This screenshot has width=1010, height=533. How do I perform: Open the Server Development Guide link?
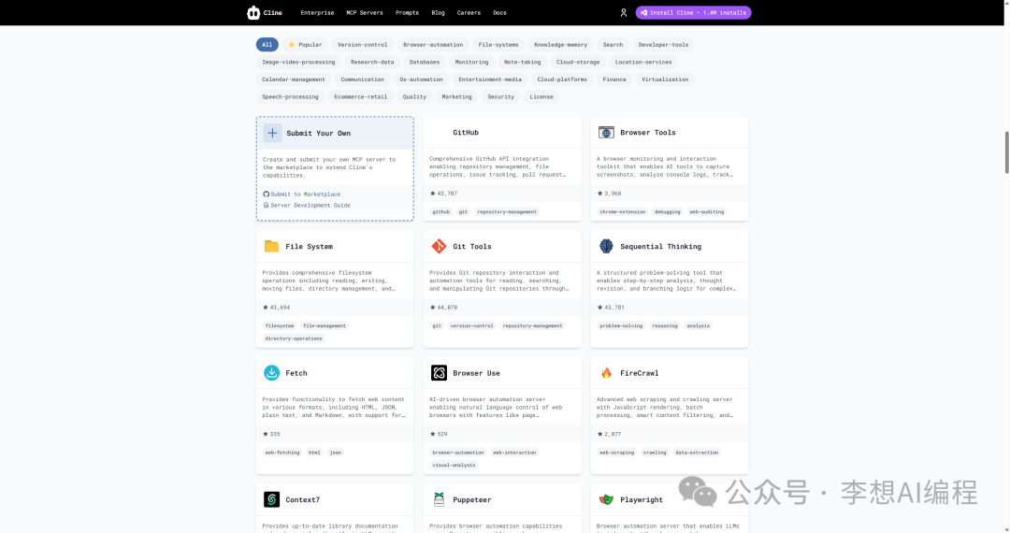pyautogui.click(x=310, y=206)
